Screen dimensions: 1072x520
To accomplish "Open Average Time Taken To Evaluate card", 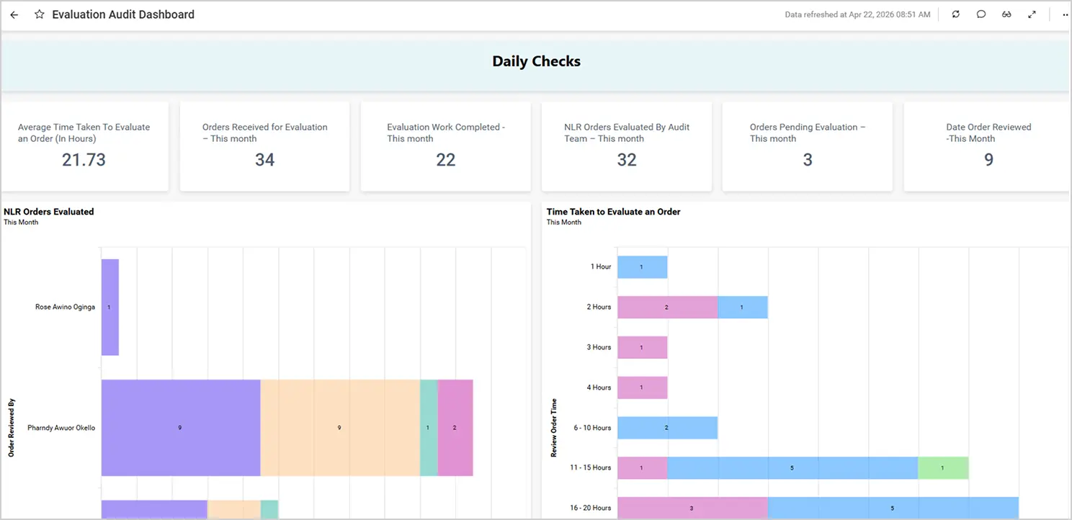I will (x=85, y=146).
